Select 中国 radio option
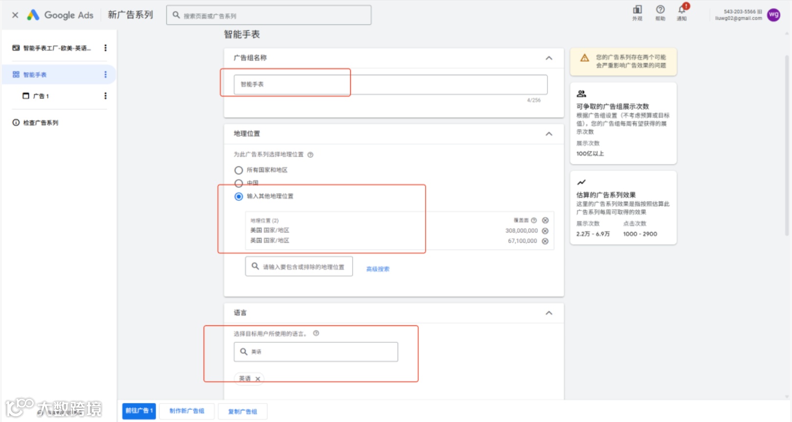Image resolution: width=792 pixels, height=422 pixels. click(x=239, y=183)
